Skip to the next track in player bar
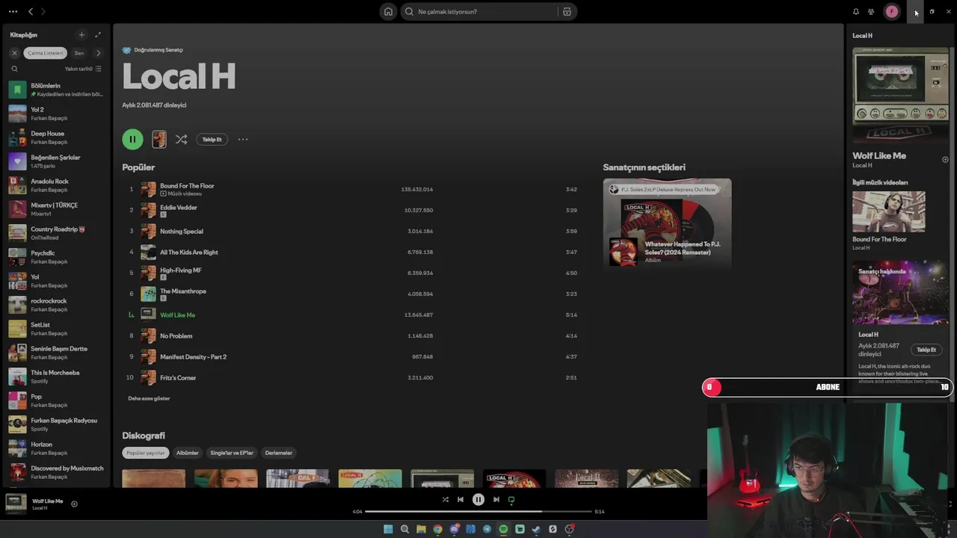 tap(496, 500)
